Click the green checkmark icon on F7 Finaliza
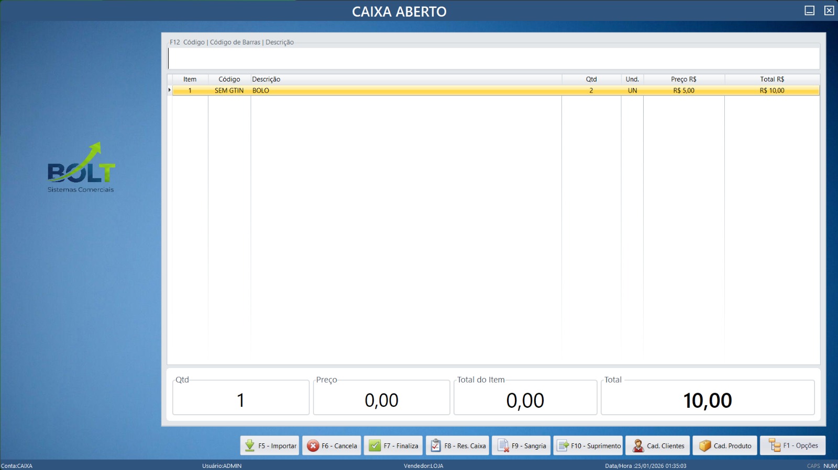This screenshot has width=838, height=470. pyautogui.click(x=374, y=445)
